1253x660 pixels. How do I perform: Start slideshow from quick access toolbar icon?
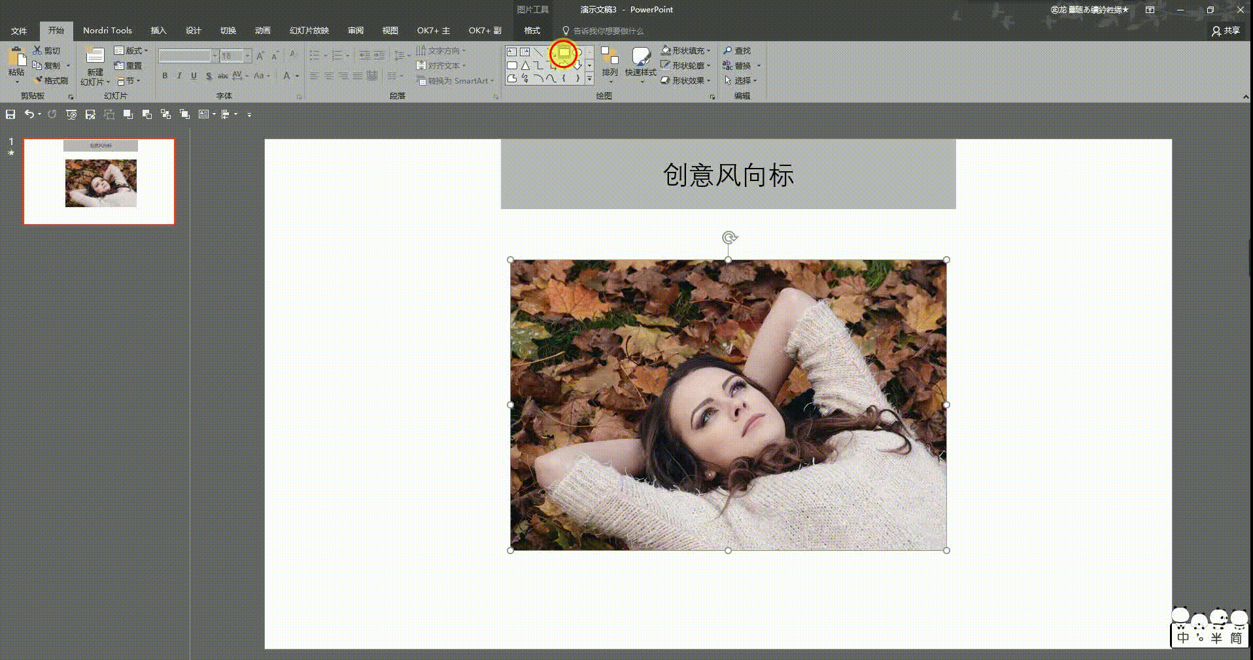71,114
